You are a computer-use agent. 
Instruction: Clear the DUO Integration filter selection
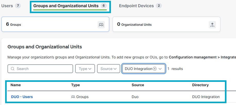[x=155, y=69]
